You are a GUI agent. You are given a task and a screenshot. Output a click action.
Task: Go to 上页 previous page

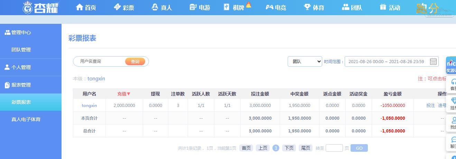pos(263,148)
